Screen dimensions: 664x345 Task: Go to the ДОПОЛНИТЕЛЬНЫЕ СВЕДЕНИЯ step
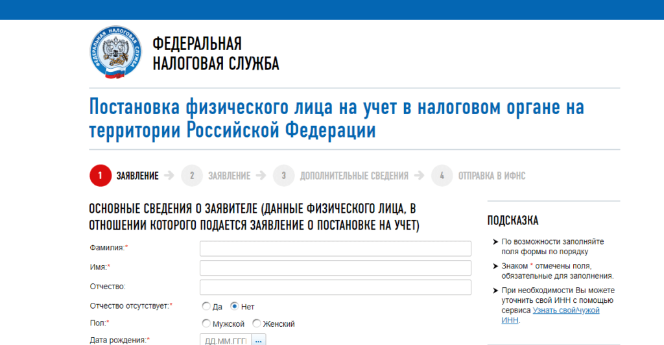pyautogui.click(x=353, y=176)
